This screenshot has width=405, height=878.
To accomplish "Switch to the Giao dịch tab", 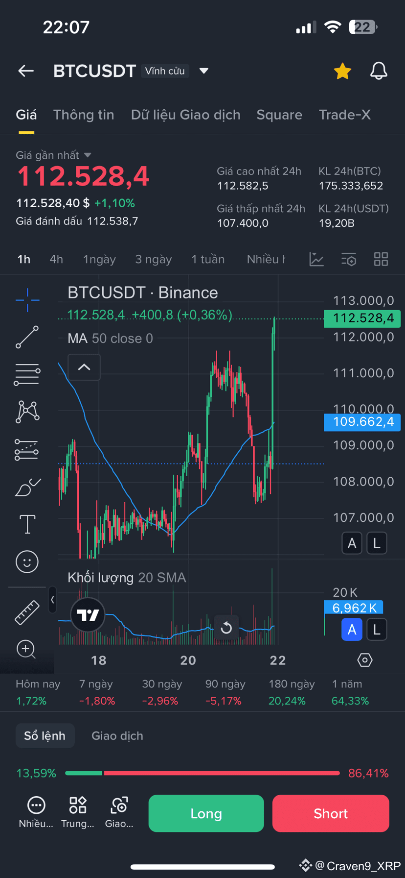I will pyautogui.click(x=117, y=735).
